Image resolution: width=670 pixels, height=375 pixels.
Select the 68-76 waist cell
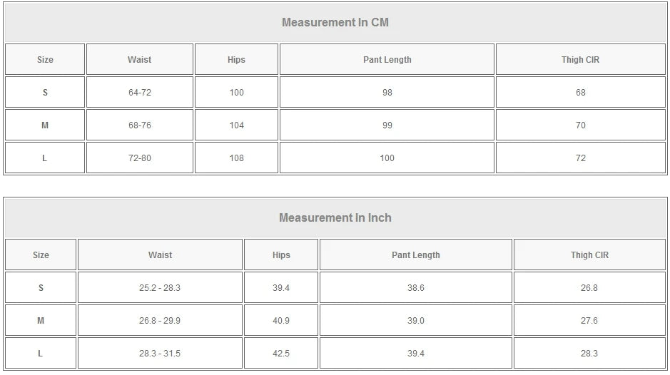tap(139, 125)
